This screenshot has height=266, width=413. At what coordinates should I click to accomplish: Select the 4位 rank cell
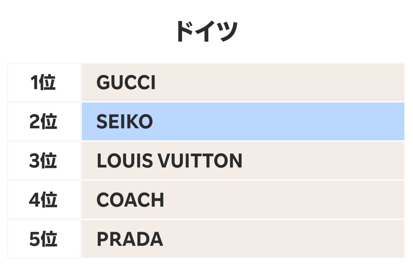pos(43,200)
